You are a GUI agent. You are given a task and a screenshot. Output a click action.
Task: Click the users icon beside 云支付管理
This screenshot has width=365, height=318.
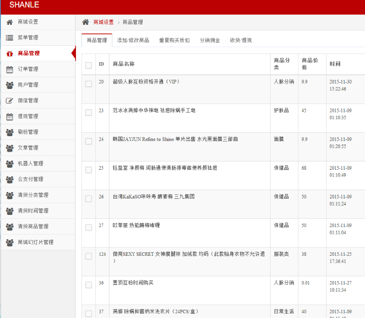pos(10,179)
